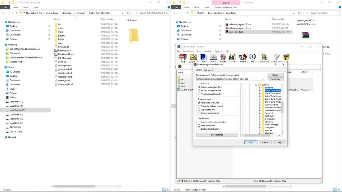
Task: Click the Wizard icon in WinRAR
Action: click(x=243, y=57)
